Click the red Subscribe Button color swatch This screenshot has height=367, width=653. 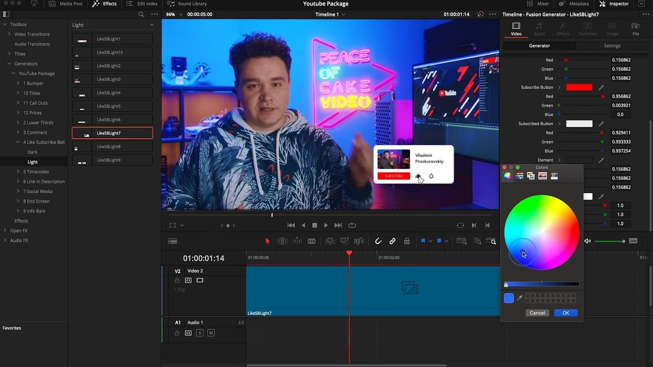[579, 87]
